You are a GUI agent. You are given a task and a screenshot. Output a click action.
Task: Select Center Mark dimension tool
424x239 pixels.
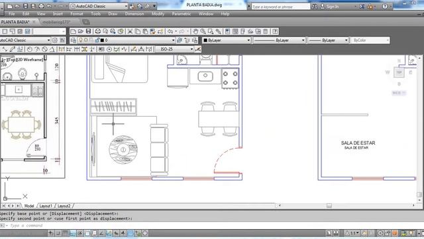[109, 49]
